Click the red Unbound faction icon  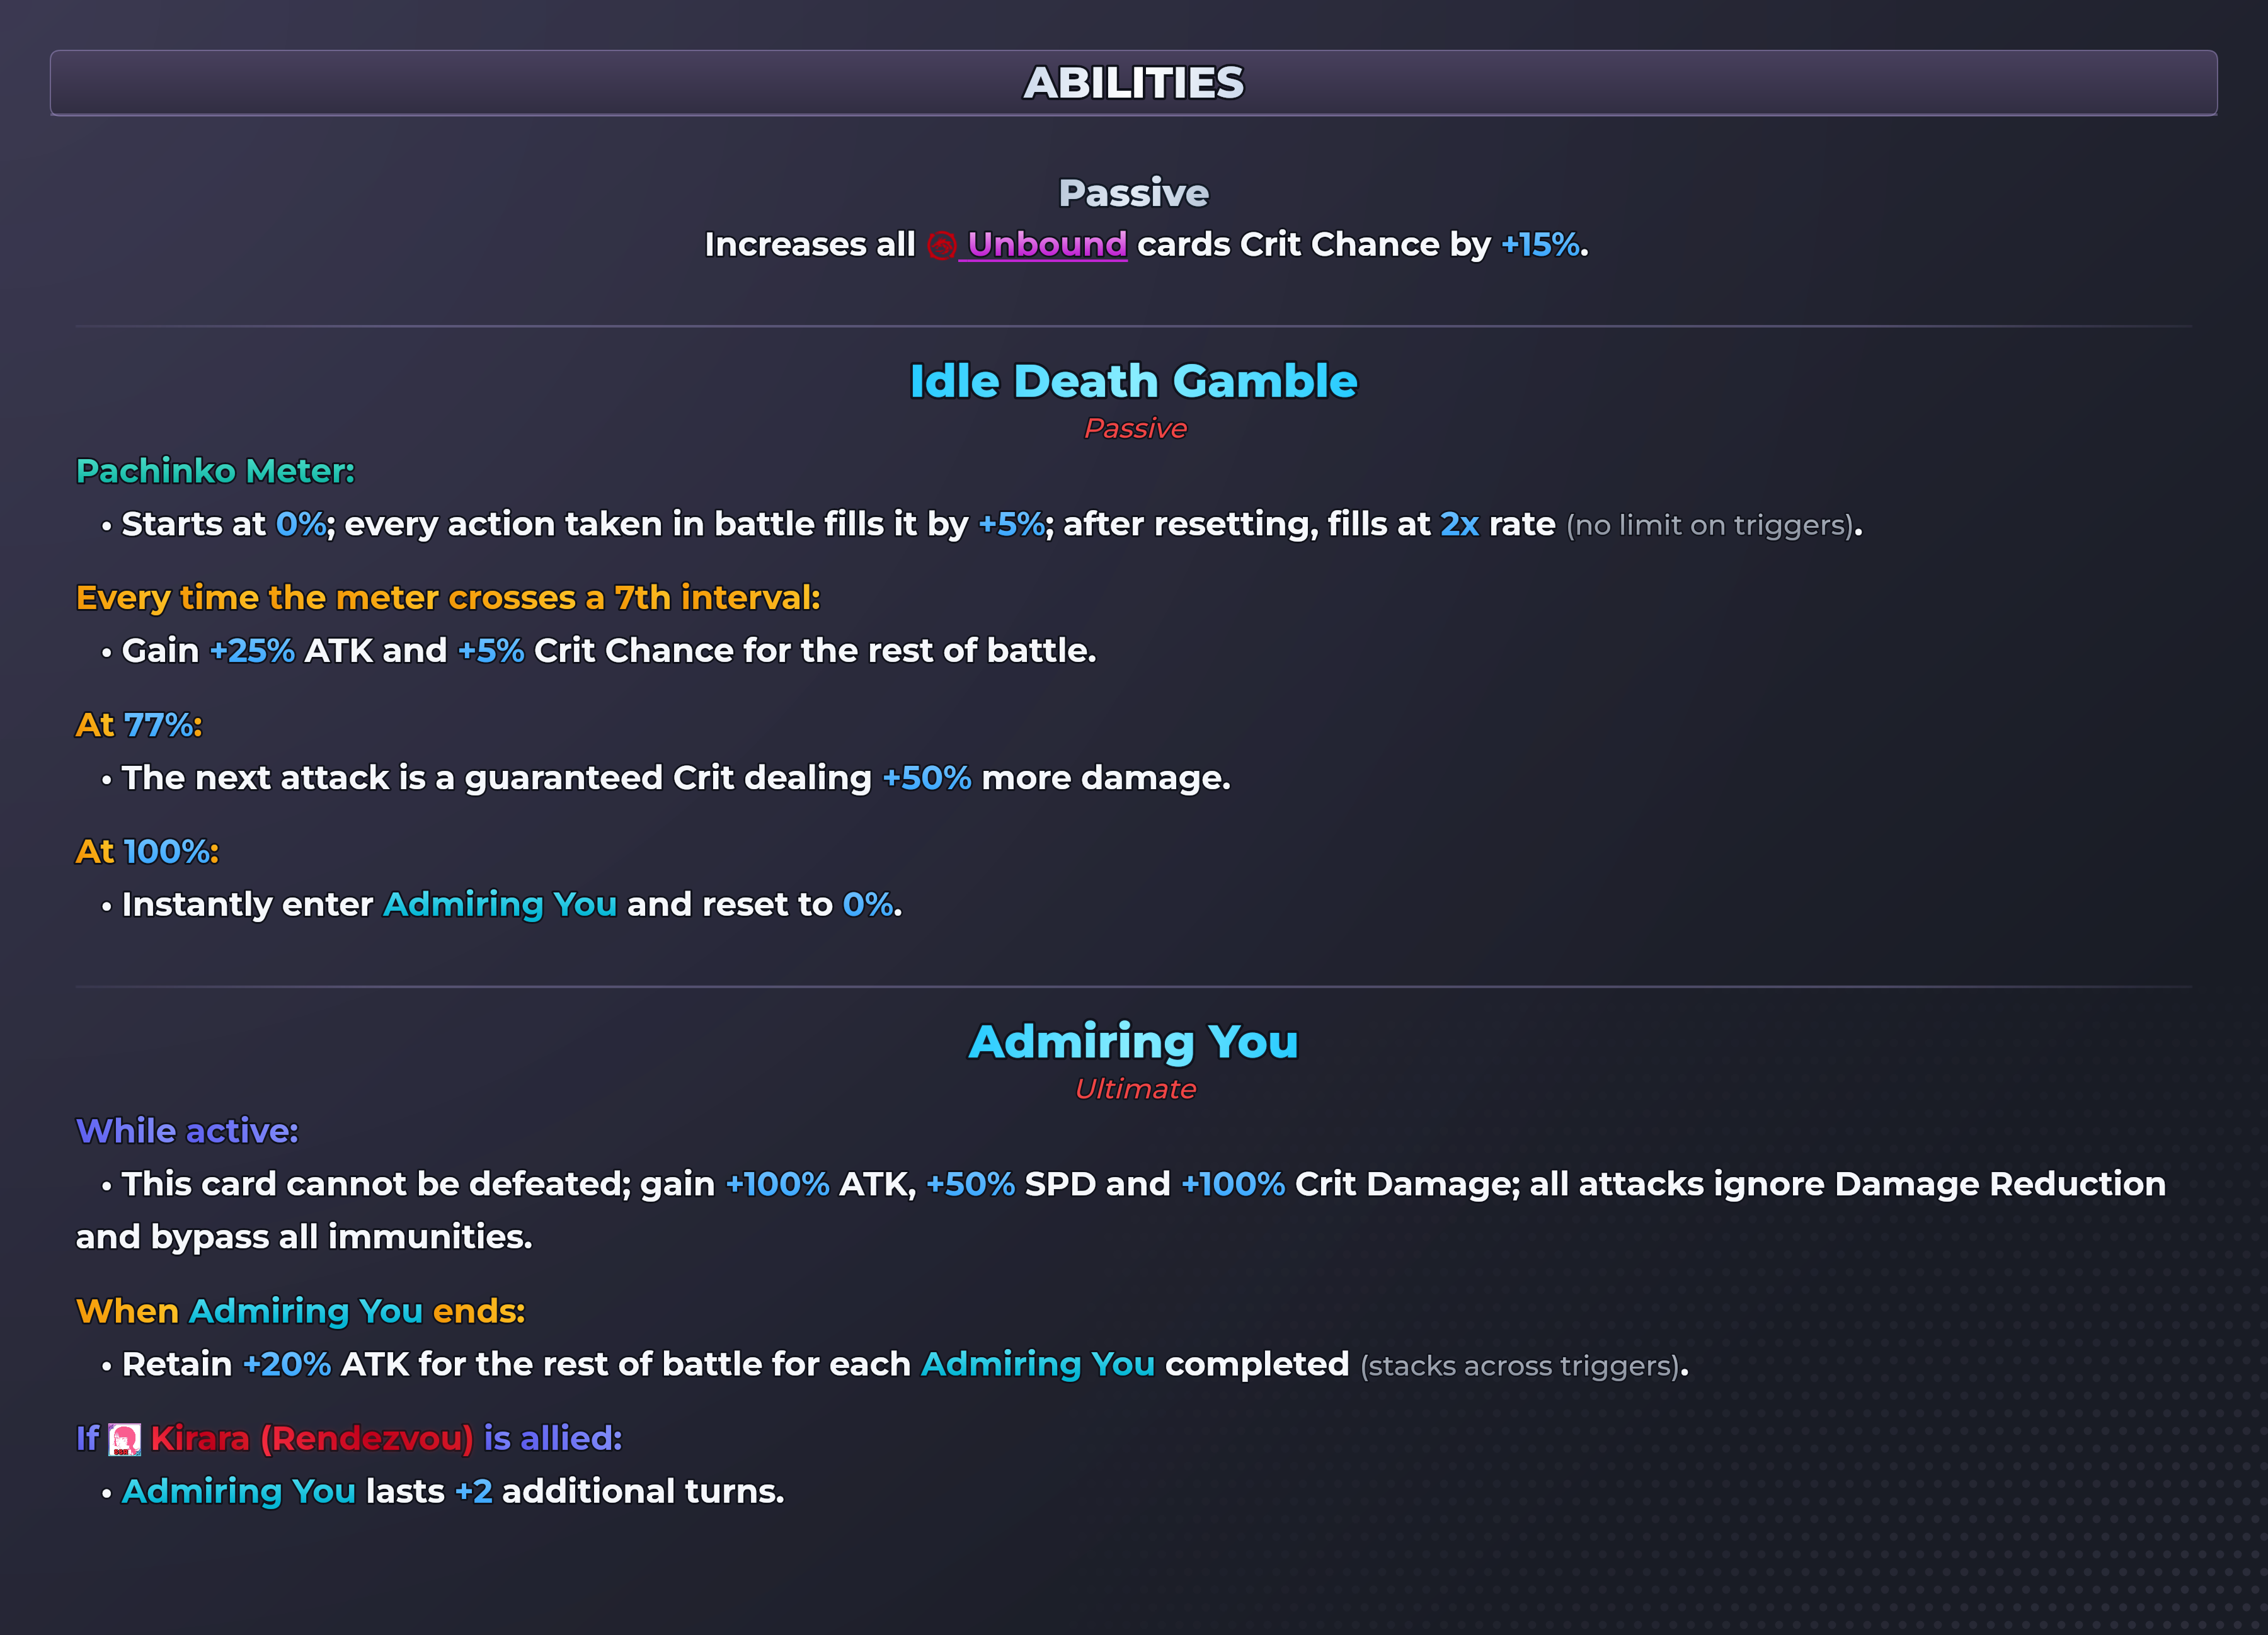[941, 245]
